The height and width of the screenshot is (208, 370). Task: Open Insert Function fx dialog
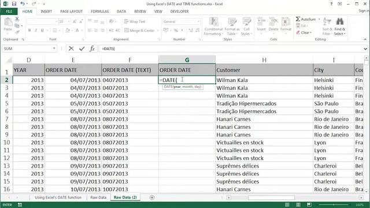(92, 49)
